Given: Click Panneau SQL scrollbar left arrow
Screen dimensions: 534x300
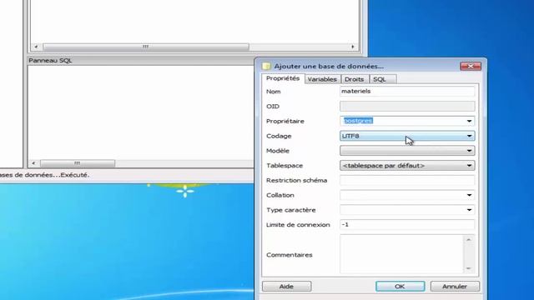Looking at the screenshot, I should point(33,163).
